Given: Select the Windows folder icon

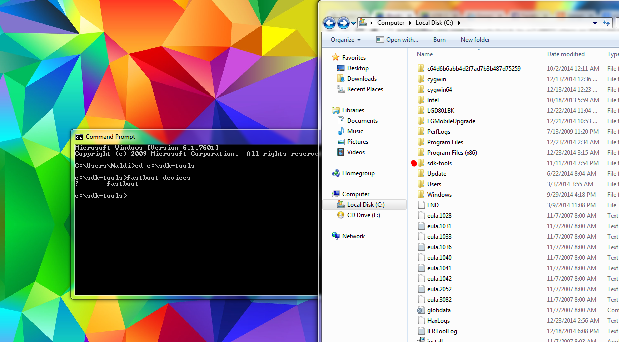Looking at the screenshot, I should 421,195.
